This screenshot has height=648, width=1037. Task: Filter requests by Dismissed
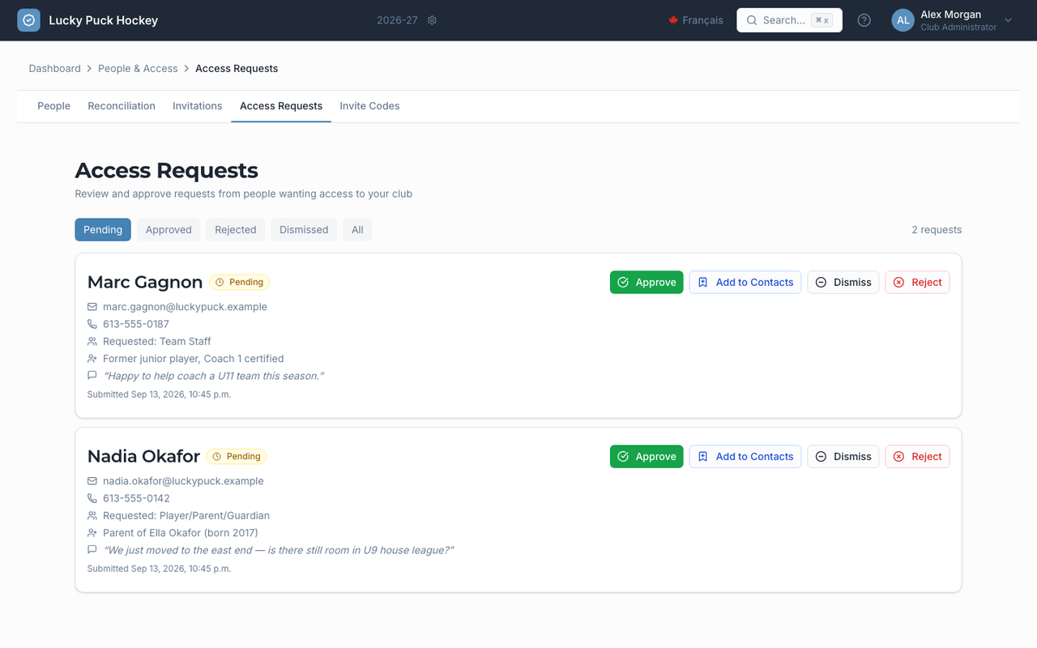tap(304, 230)
